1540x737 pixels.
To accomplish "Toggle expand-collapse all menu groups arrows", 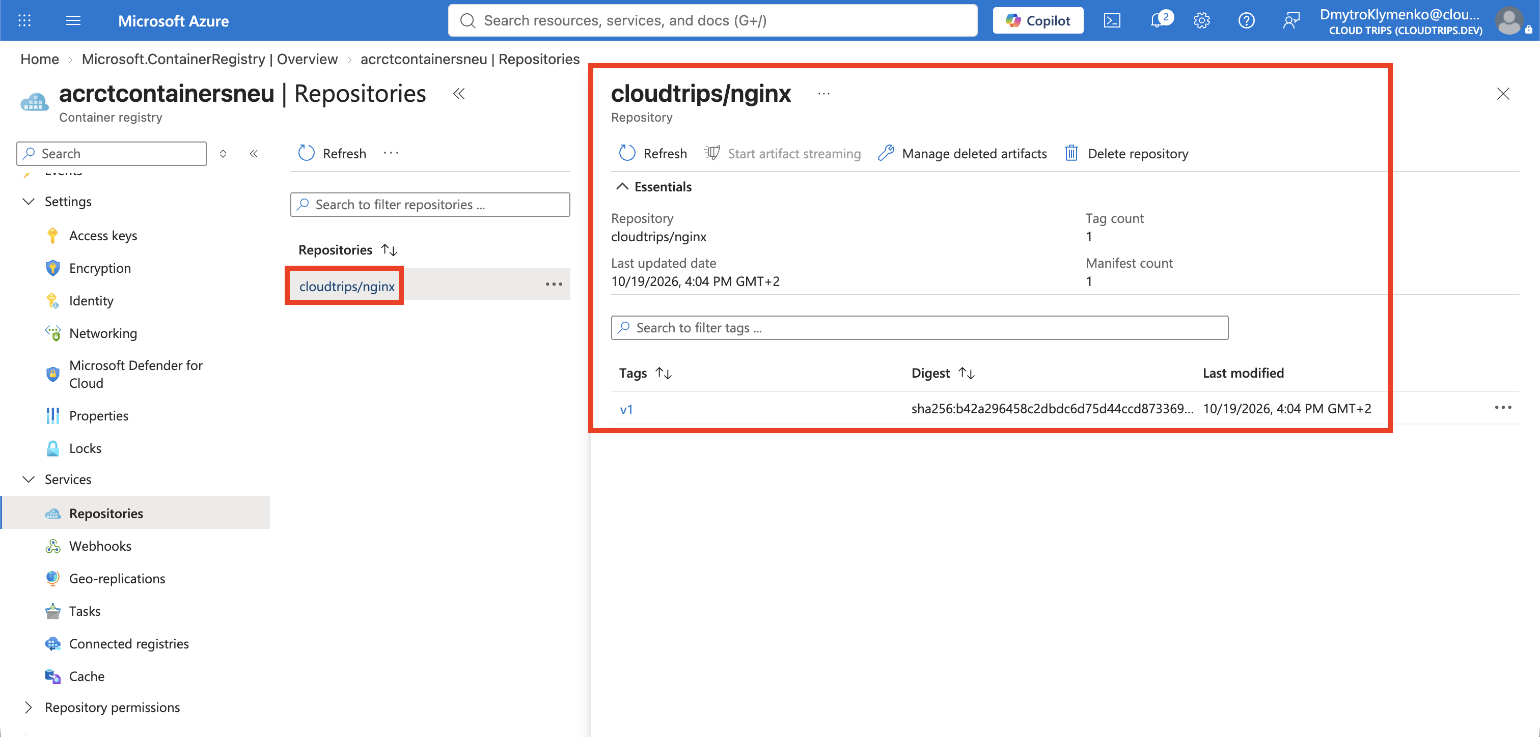I will click(223, 154).
